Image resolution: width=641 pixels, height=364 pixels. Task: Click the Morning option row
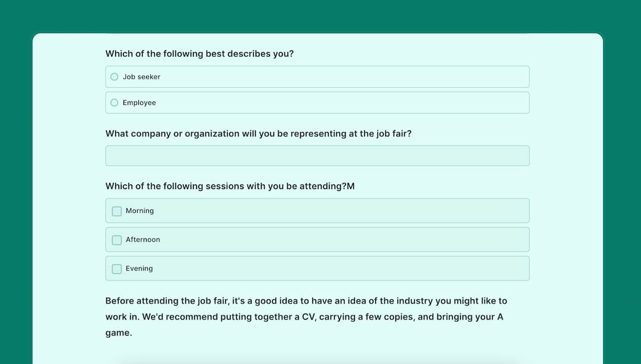pyautogui.click(x=318, y=210)
